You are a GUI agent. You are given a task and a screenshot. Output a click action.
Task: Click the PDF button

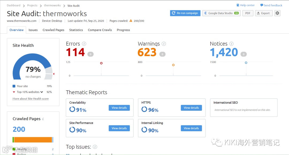[x=248, y=13]
